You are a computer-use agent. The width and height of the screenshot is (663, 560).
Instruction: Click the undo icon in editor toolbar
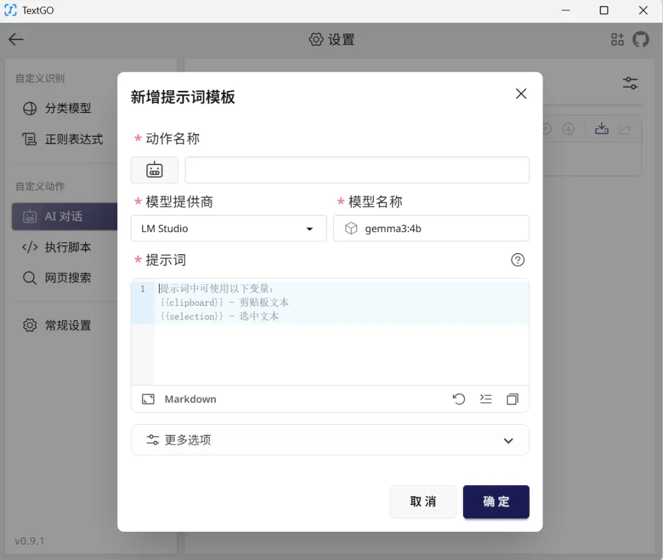pos(459,399)
